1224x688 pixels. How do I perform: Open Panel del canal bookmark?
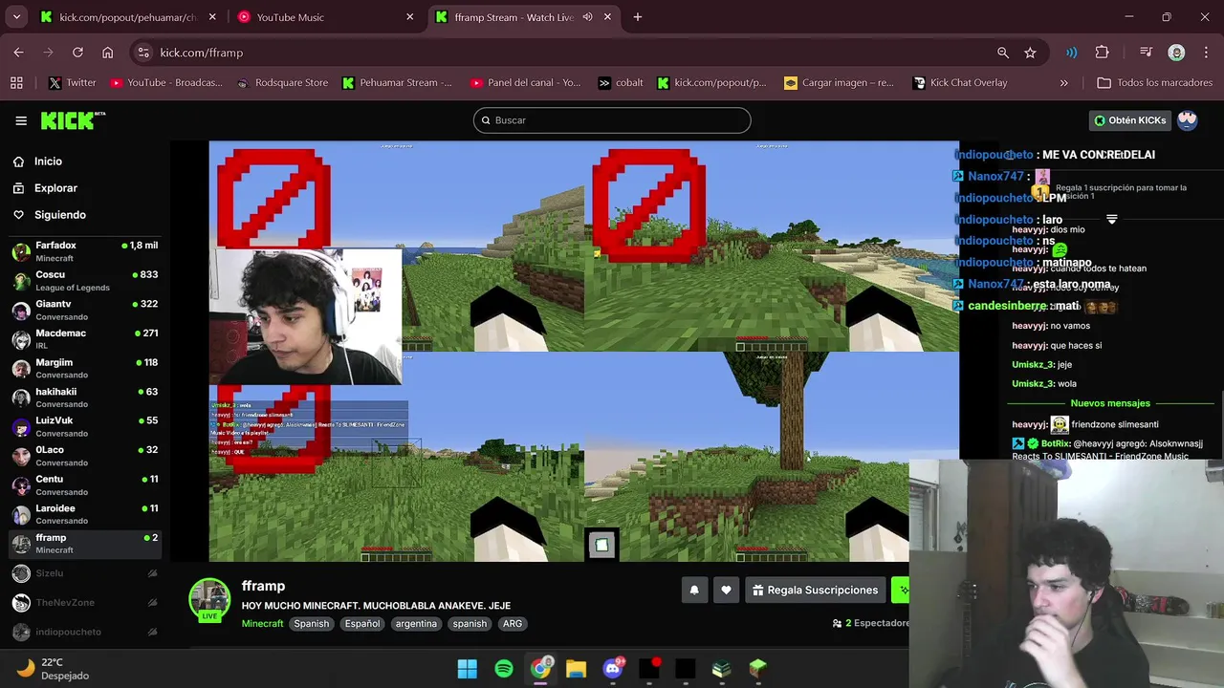click(525, 83)
